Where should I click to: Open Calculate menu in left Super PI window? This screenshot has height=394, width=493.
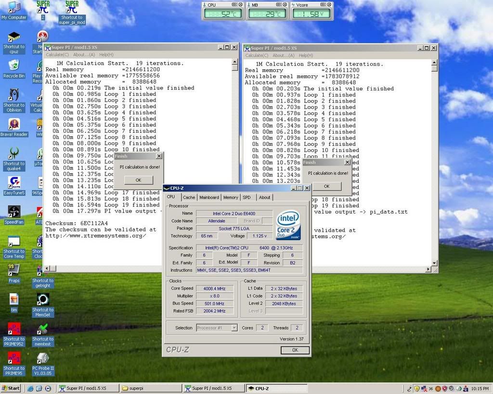tap(57, 55)
